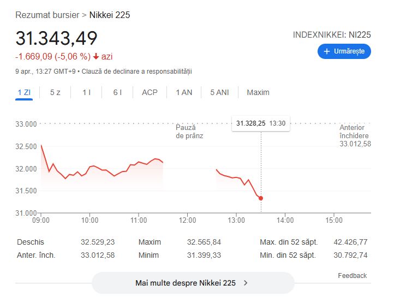Click the 12:00 label on time axis
Screen dimensions: 400x302
coord(188,220)
